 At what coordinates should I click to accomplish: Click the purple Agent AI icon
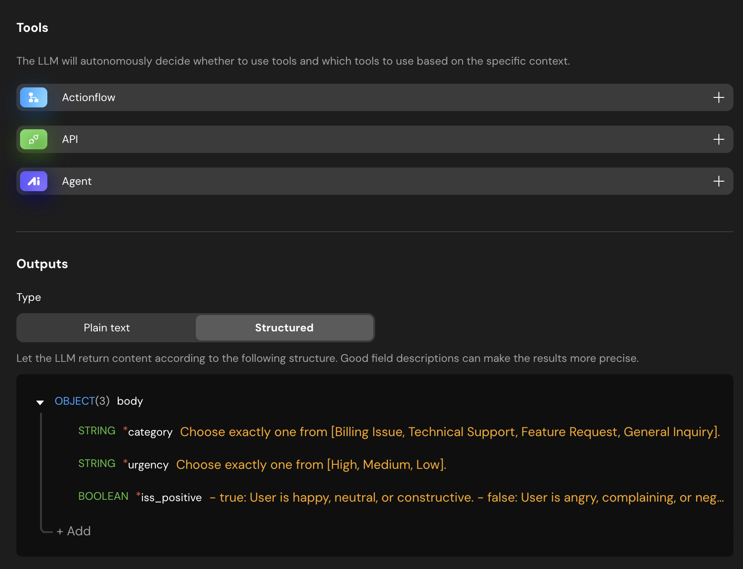[34, 181]
